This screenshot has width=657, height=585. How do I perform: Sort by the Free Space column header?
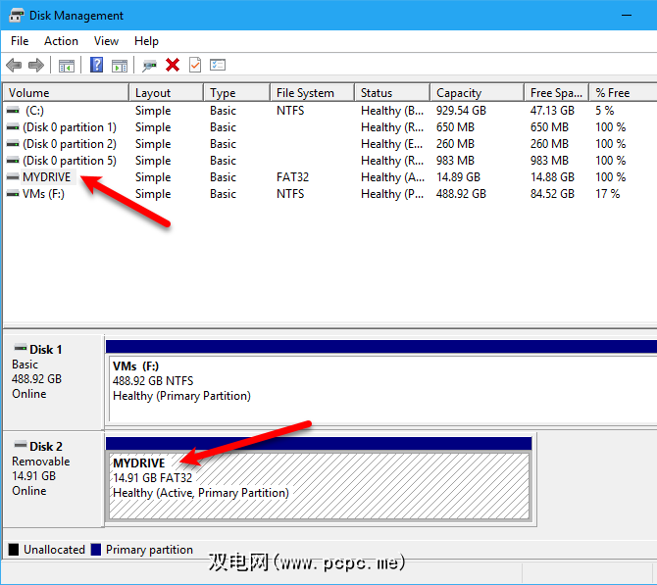tap(556, 92)
